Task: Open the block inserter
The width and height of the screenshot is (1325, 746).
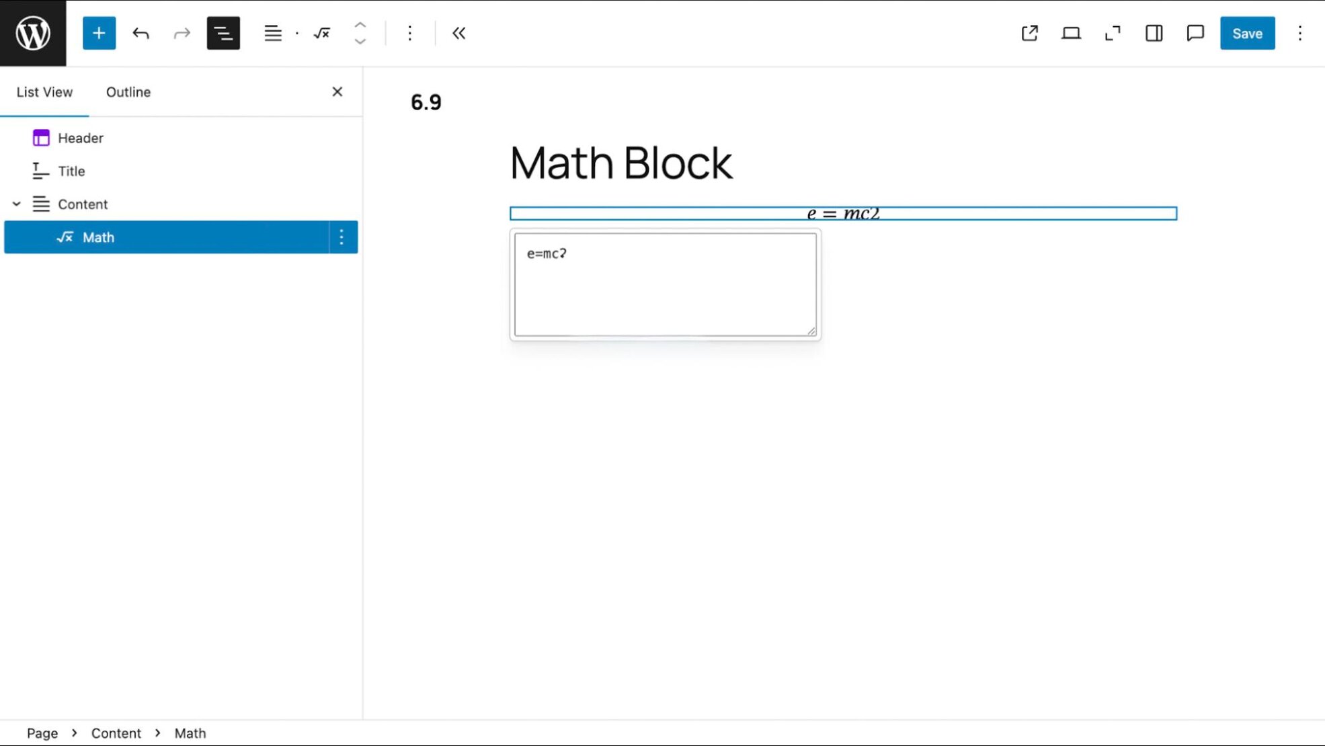Action: pos(99,33)
